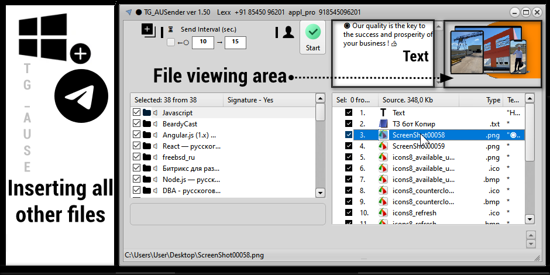550x275 pixels.
Task: Click the window resize grip corner
Action: (537, 258)
